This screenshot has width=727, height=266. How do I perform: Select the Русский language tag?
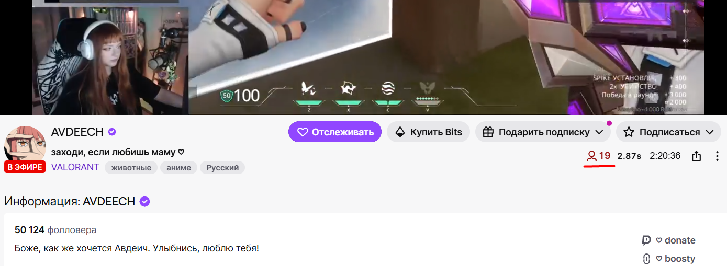(x=222, y=168)
